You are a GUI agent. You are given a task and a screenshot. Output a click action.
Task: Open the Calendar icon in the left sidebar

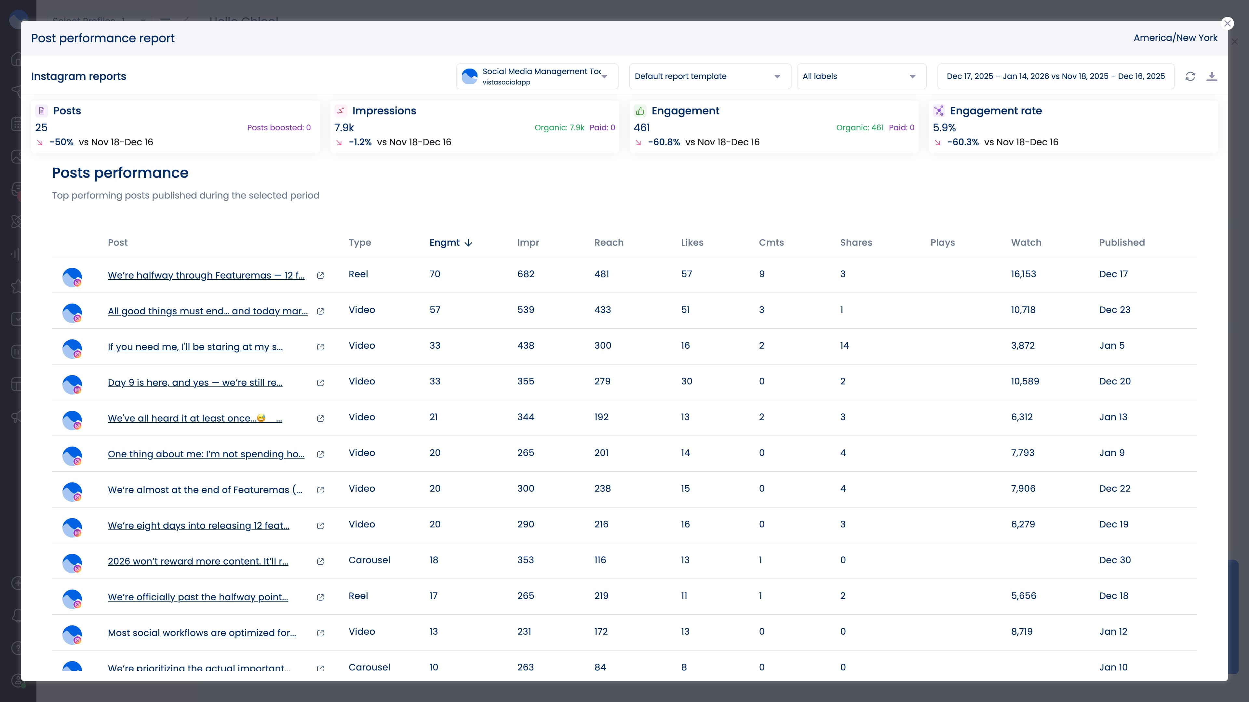[16, 123]
